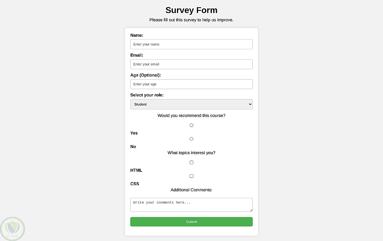Click the resize grip of comments box
The width and height of the screenshot is (383, 241).
[251, 210]
